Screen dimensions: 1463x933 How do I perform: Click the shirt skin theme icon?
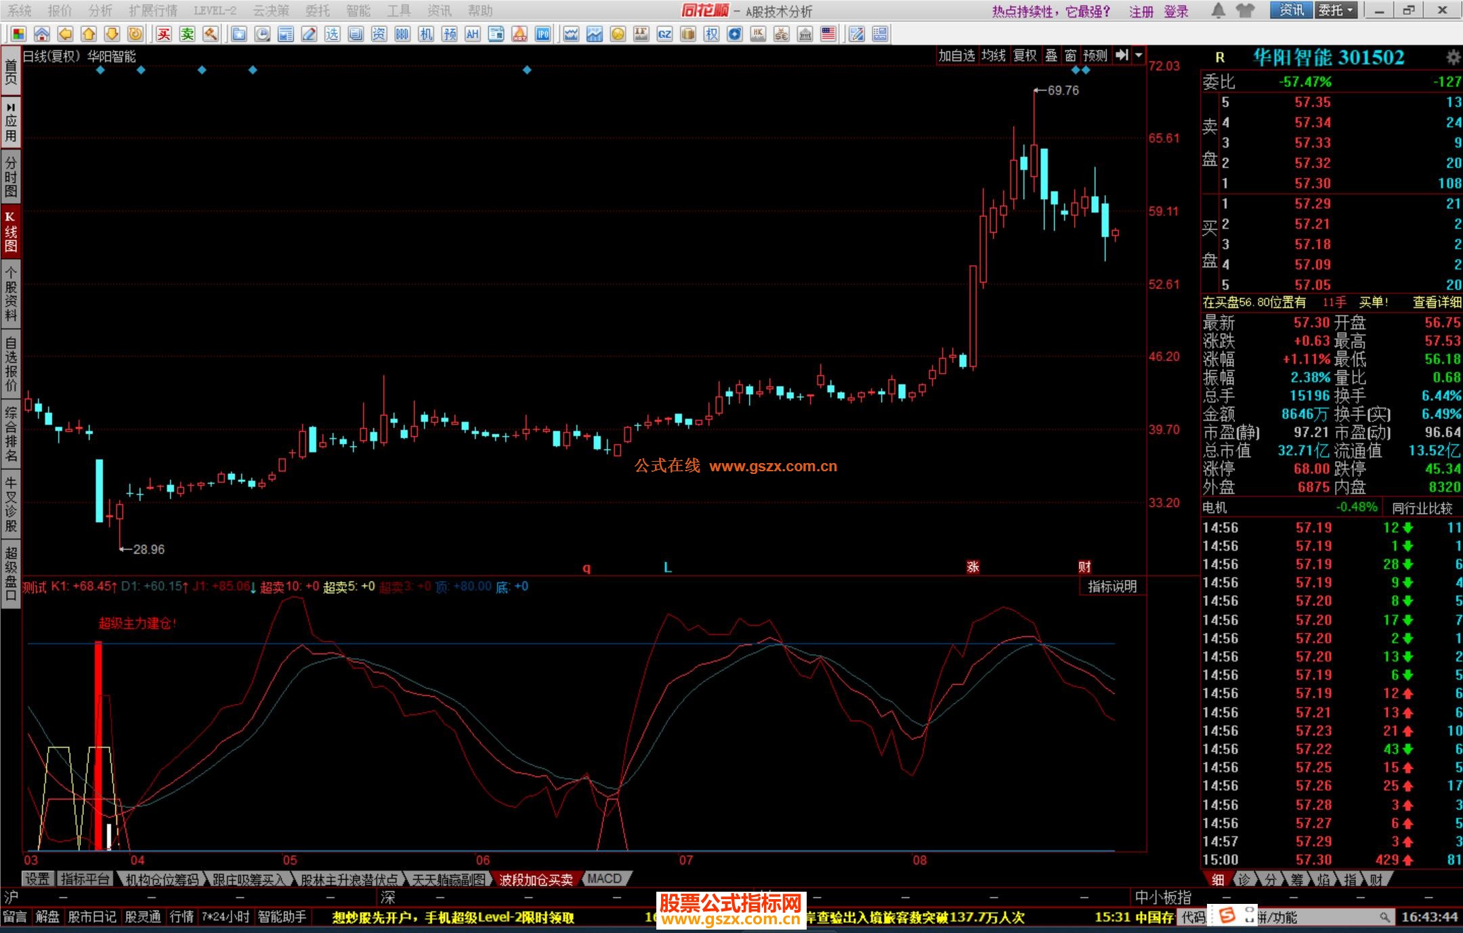(x=1244, y=10)
